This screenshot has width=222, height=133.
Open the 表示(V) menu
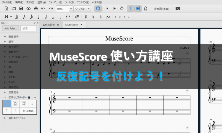click(x=30, y=2)
